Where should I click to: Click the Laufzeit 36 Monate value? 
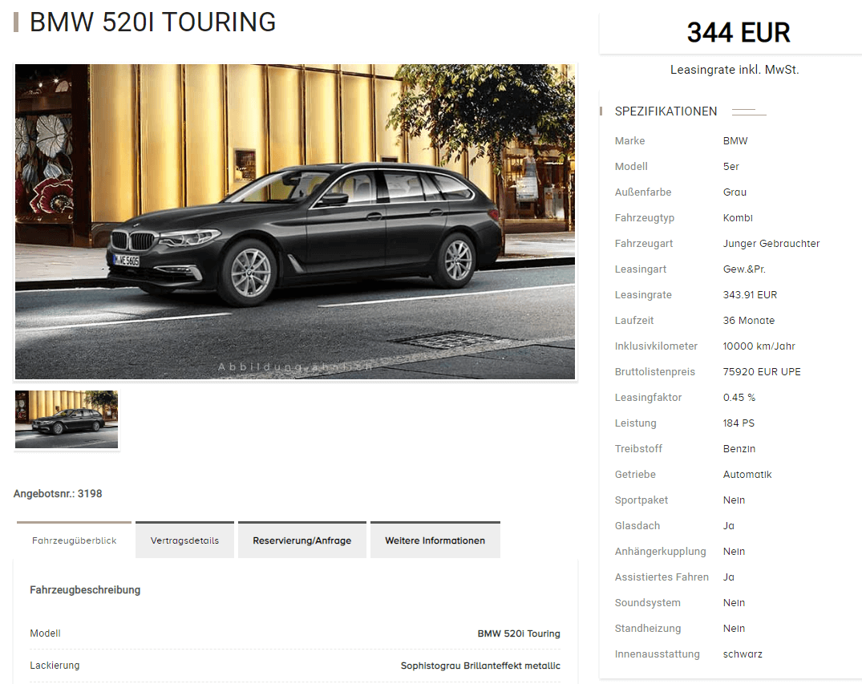click(749, 321)
